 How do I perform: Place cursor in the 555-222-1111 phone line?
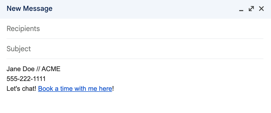coord(26,79)
